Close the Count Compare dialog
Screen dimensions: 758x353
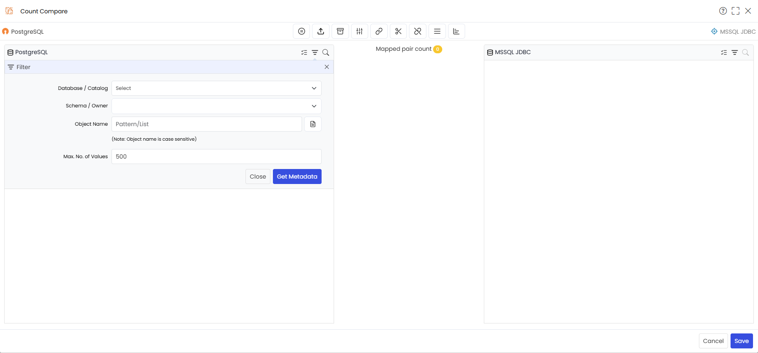coord(748,11)
